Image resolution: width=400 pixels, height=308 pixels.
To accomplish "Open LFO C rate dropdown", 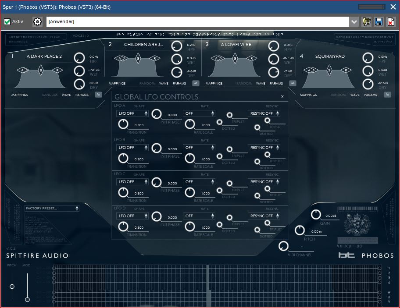I will (199, 182).
